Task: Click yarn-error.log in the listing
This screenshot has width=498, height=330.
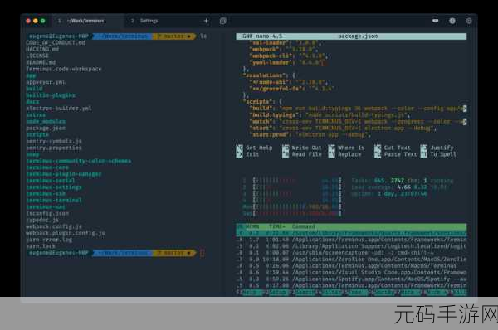Action: 49,240
